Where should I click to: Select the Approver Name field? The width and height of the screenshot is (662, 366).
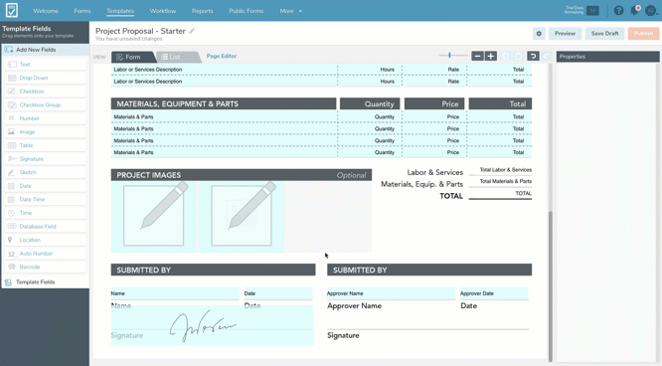[x=391, y=293]
